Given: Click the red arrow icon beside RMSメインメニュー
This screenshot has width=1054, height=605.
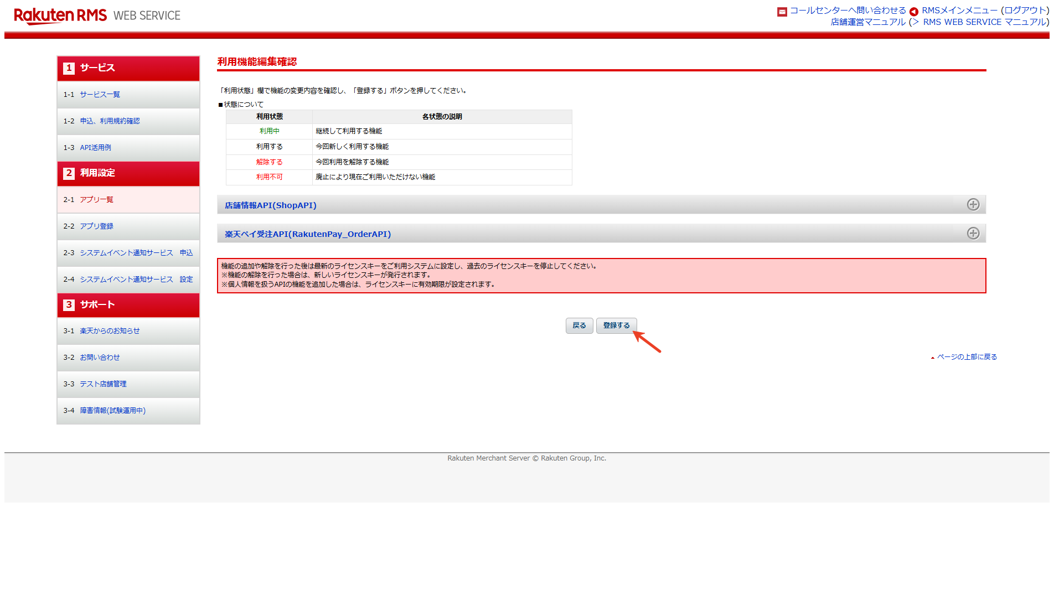Looking at the screenshot, I should pos(914,12).
